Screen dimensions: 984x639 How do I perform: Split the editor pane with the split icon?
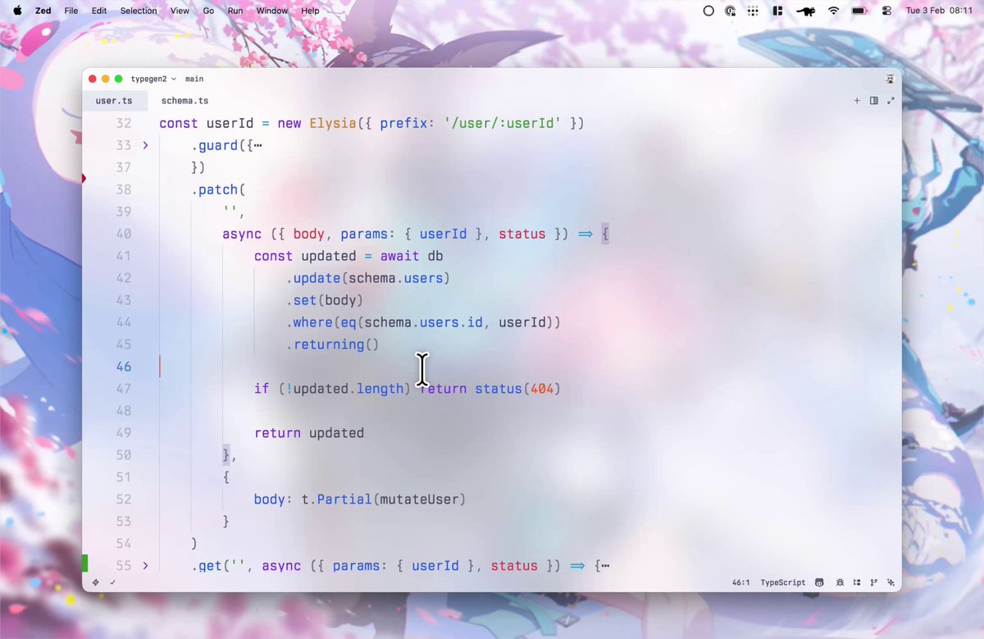pyautogui.click(x=874, y=101)
